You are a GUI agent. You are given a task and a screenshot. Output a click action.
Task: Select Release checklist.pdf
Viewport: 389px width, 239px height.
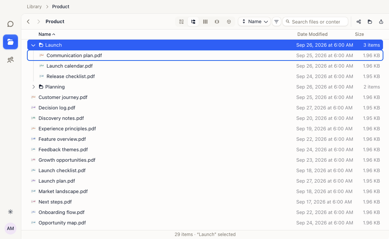click(205, 77)
